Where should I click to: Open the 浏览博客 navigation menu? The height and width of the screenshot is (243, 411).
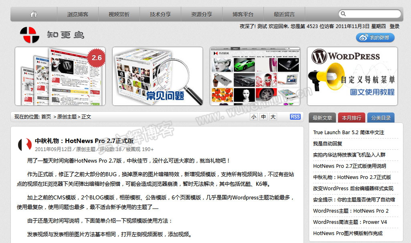pos(78,14)
